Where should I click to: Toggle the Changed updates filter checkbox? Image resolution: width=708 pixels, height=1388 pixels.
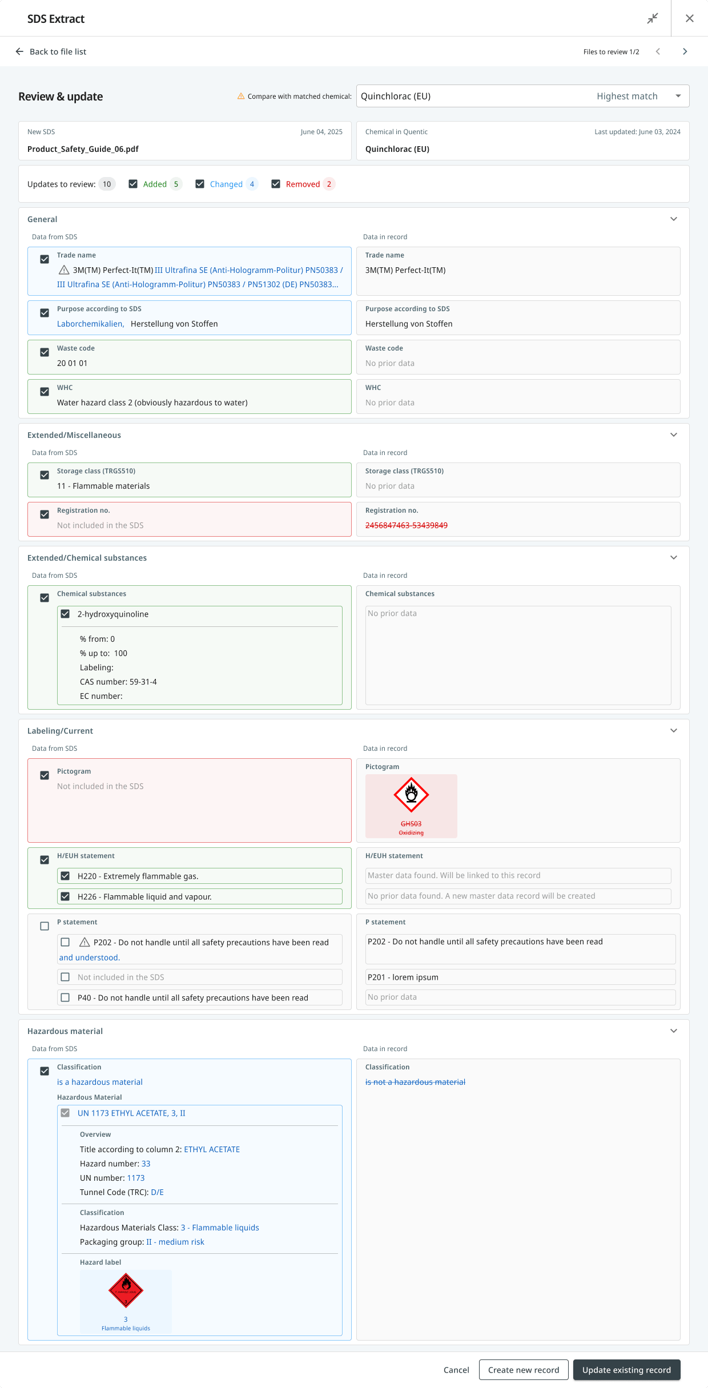pyautogui.click(x=200, y=184)
